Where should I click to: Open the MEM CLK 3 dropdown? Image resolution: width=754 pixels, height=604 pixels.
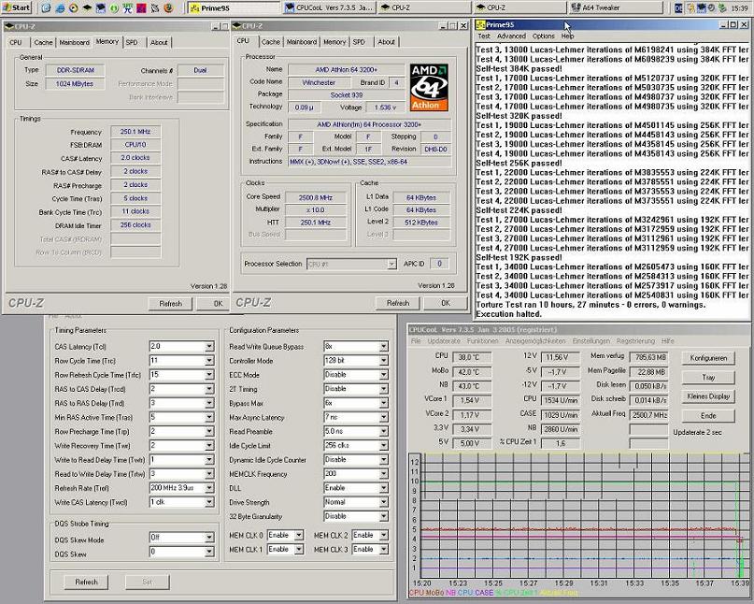(384, 549)
